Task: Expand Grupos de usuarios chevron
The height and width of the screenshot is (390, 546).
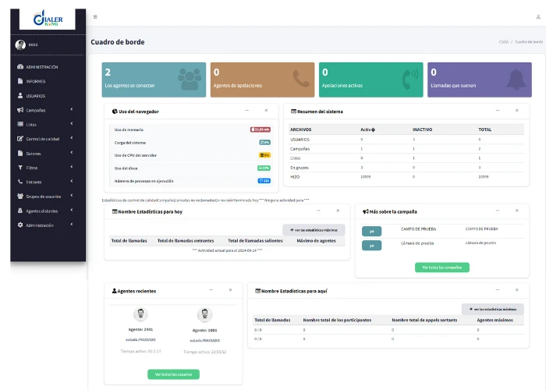Action: point(72,195)
